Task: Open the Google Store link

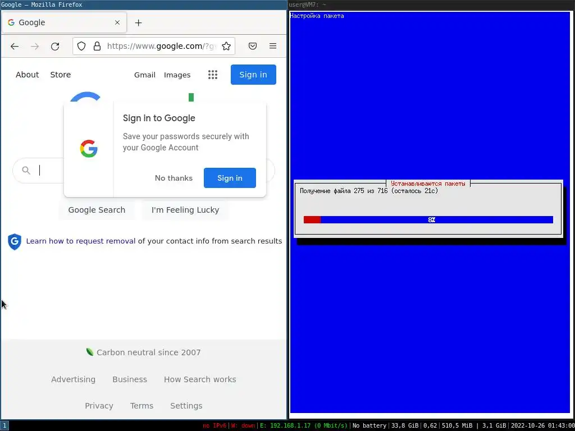Action: click(x=61, y=75)
